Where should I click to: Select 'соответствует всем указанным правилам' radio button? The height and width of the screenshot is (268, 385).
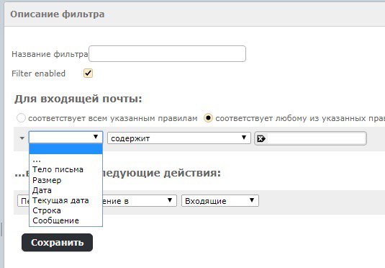(x=21, y=118)
